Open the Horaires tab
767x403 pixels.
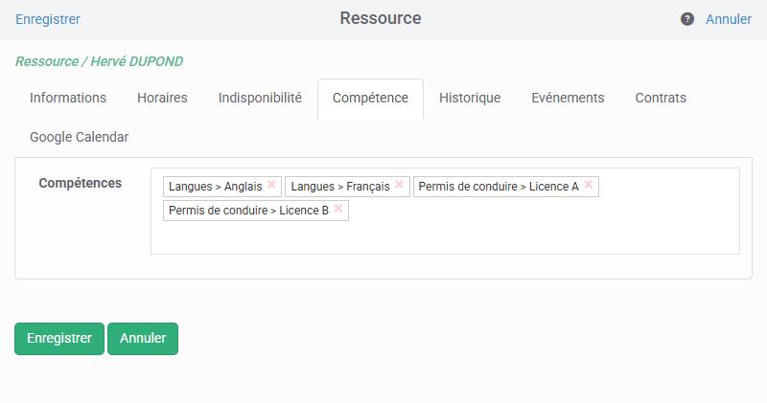click(162, 98)
